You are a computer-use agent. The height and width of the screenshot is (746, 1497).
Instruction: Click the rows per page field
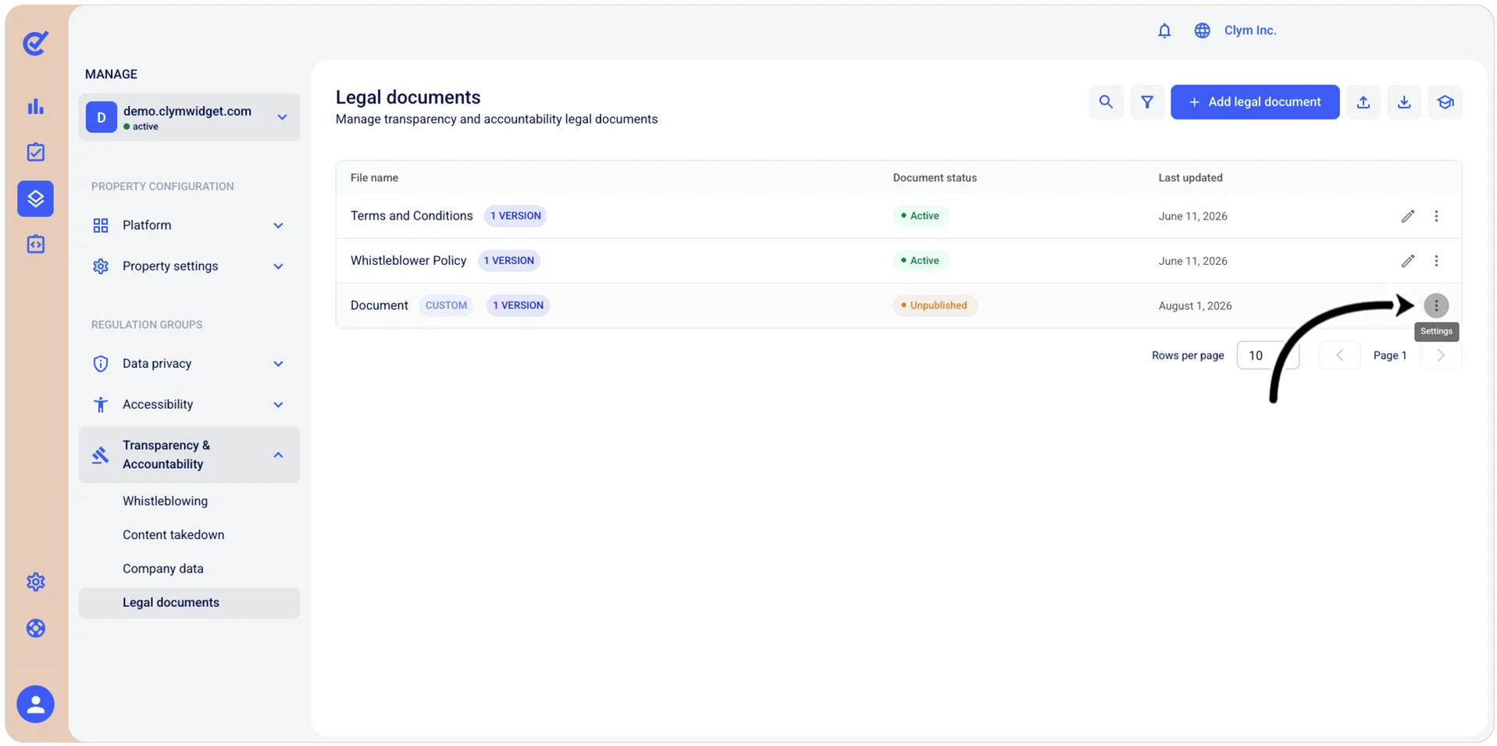(x=1267, y=355)
